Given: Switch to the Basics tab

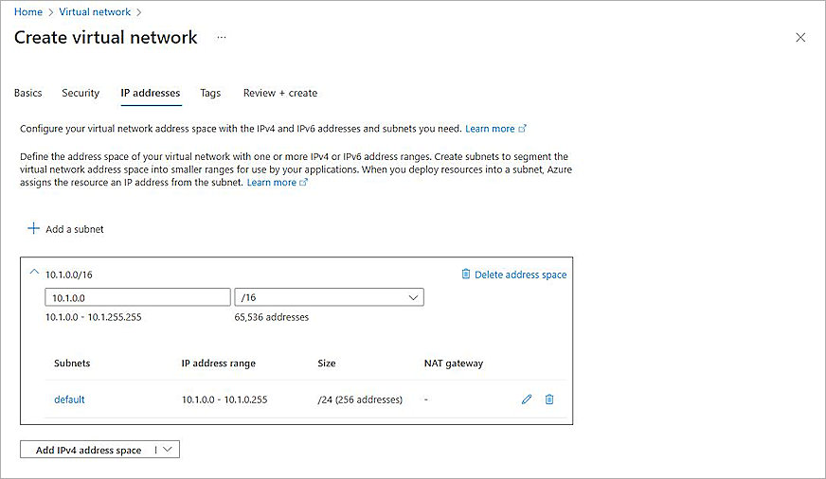Looking at the screenshot, I should coord(28,93).
